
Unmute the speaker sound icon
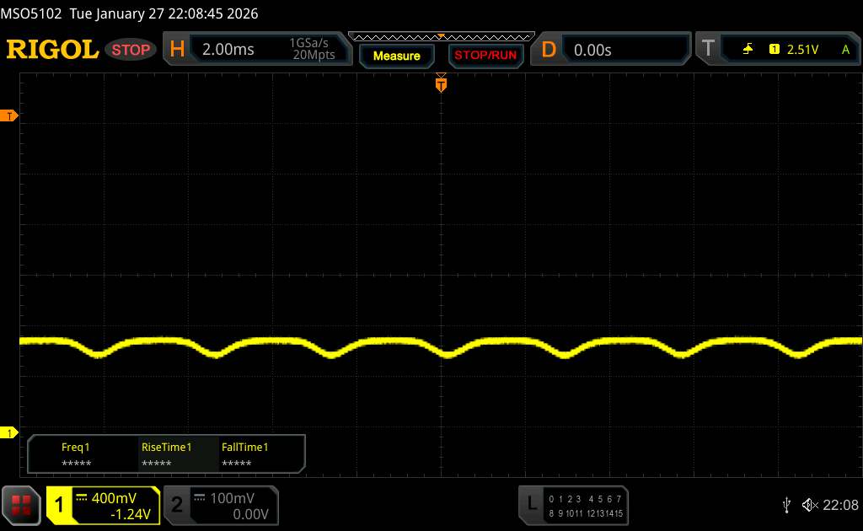pyautogui.click(x=809, y=504)
